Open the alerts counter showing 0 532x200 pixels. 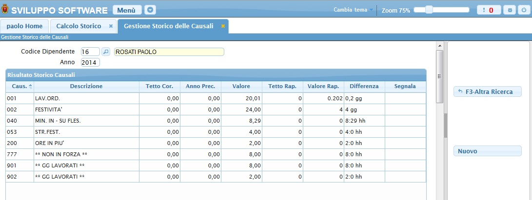(488, 10)
